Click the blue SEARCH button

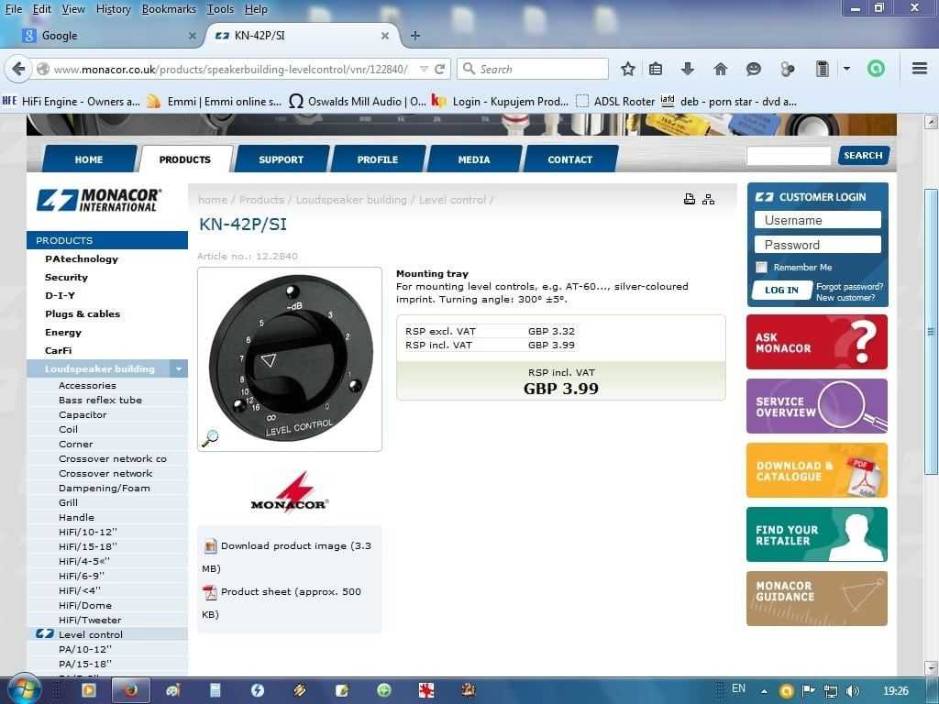[x=863, y=155]
